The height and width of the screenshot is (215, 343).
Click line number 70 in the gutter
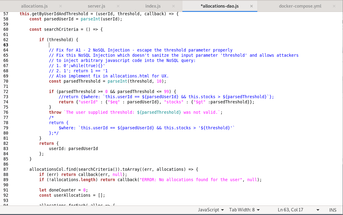[x=6, y=81]
